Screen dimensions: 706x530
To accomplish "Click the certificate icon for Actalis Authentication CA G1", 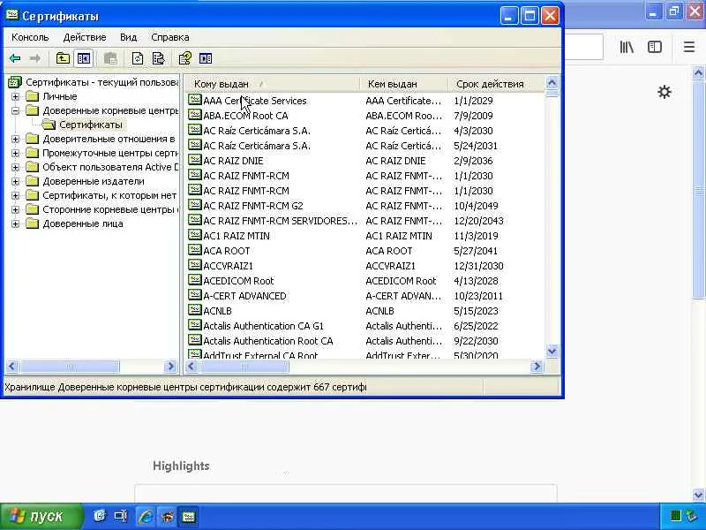I will (x=194, y=325).
